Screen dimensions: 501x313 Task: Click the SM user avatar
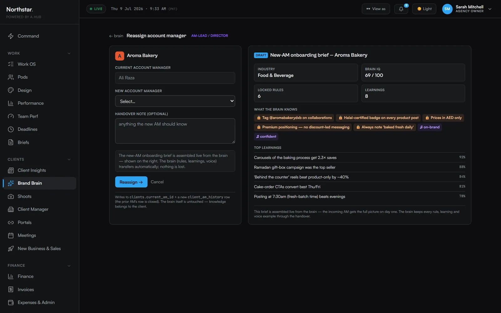coord(447,9)
